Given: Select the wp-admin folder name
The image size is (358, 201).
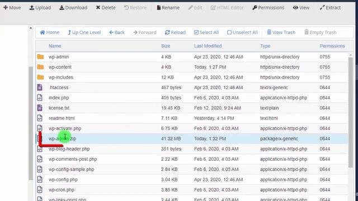Looking at the screenshot, I should (59, 57).
